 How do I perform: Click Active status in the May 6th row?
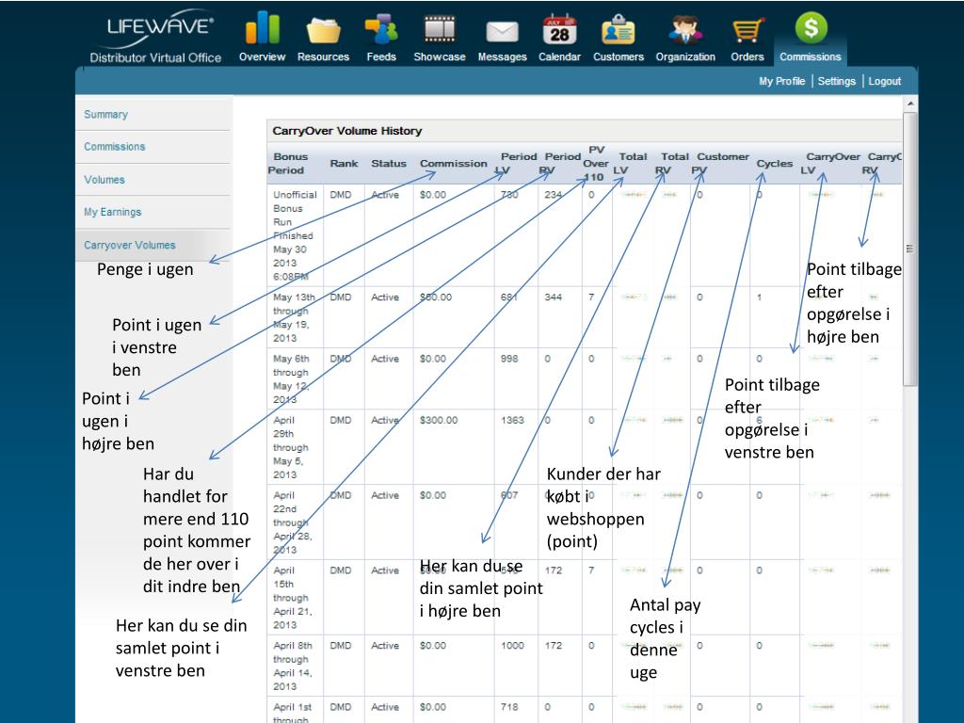pyautogui.click(x=385, y=359)
